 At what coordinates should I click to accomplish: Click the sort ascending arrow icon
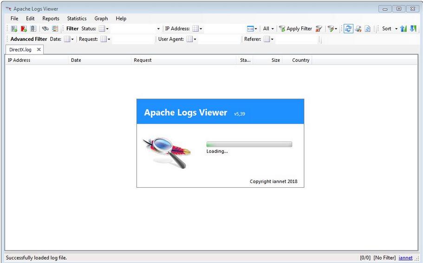[x=403, y=29]
